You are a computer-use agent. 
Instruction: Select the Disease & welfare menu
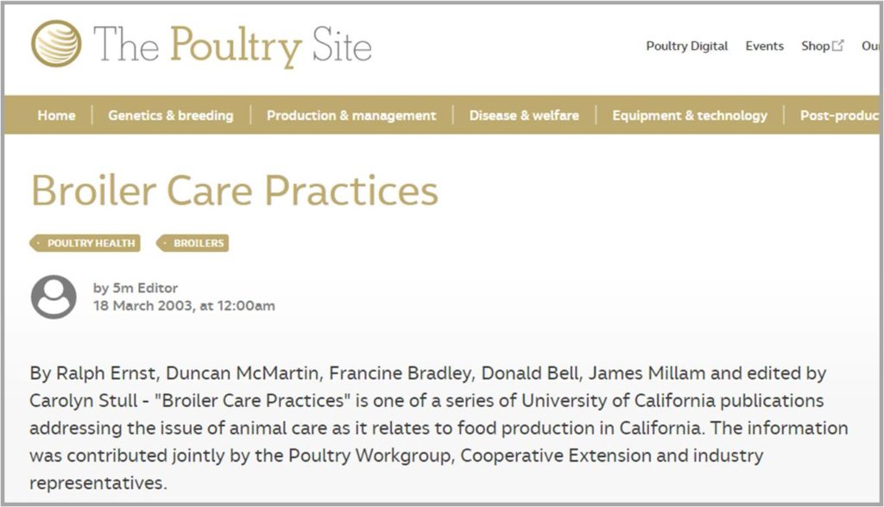(524, 116)
